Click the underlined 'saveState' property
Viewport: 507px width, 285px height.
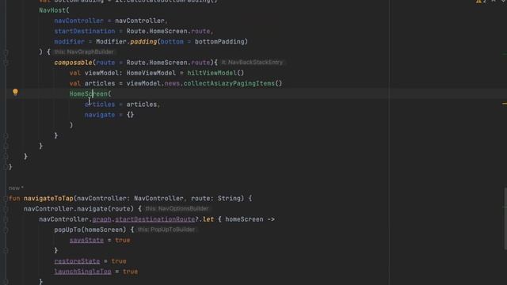click(86, 240)
